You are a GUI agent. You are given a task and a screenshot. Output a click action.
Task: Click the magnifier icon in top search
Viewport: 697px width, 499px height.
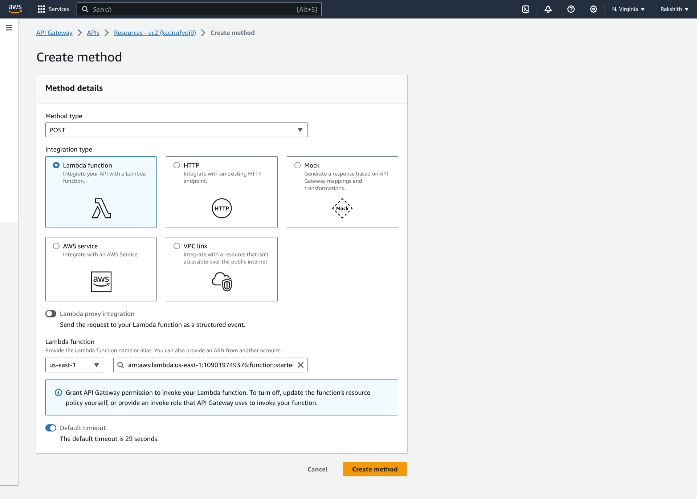[85, 9]
